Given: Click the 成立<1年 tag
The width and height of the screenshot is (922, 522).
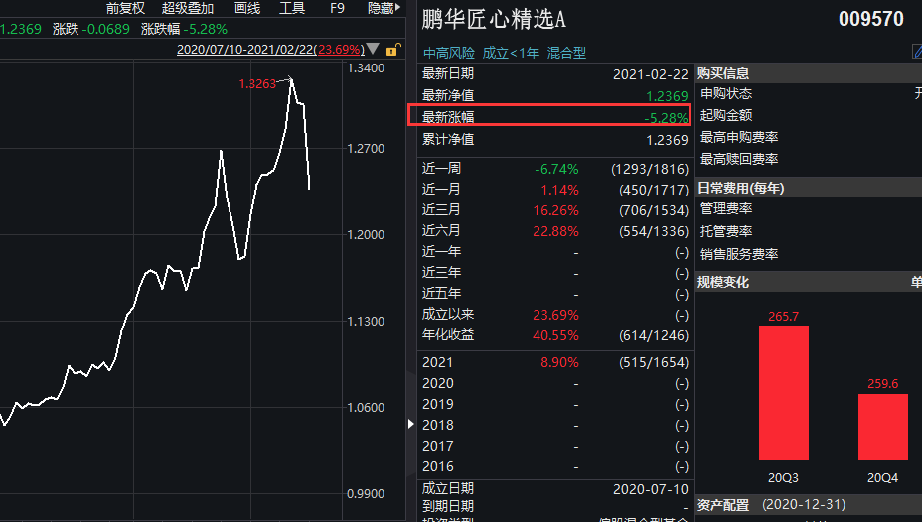Looking at the screenshot, I should [x=511, y=53].
